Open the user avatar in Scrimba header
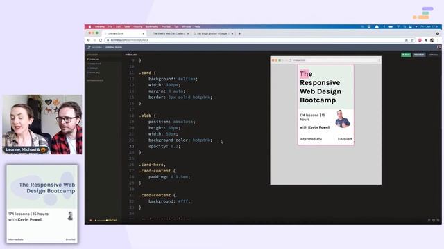 439,47
